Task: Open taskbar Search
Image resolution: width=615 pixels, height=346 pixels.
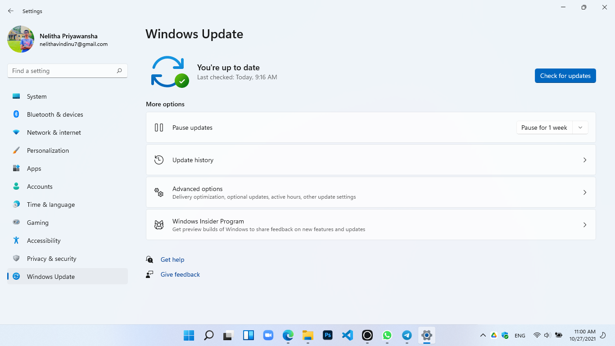Action: point(209,335)
